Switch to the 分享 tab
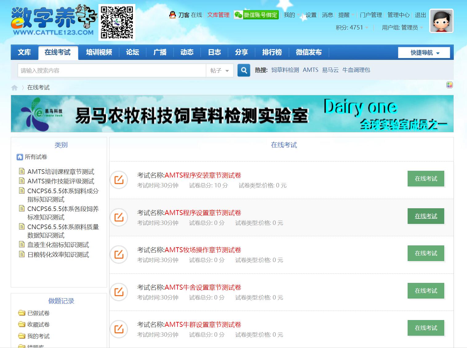 (x=241, y=52)
